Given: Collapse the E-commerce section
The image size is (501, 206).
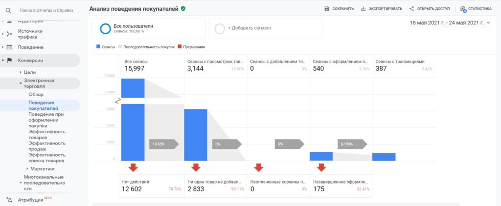Looking at the screenshot, I should pos(21,83).
